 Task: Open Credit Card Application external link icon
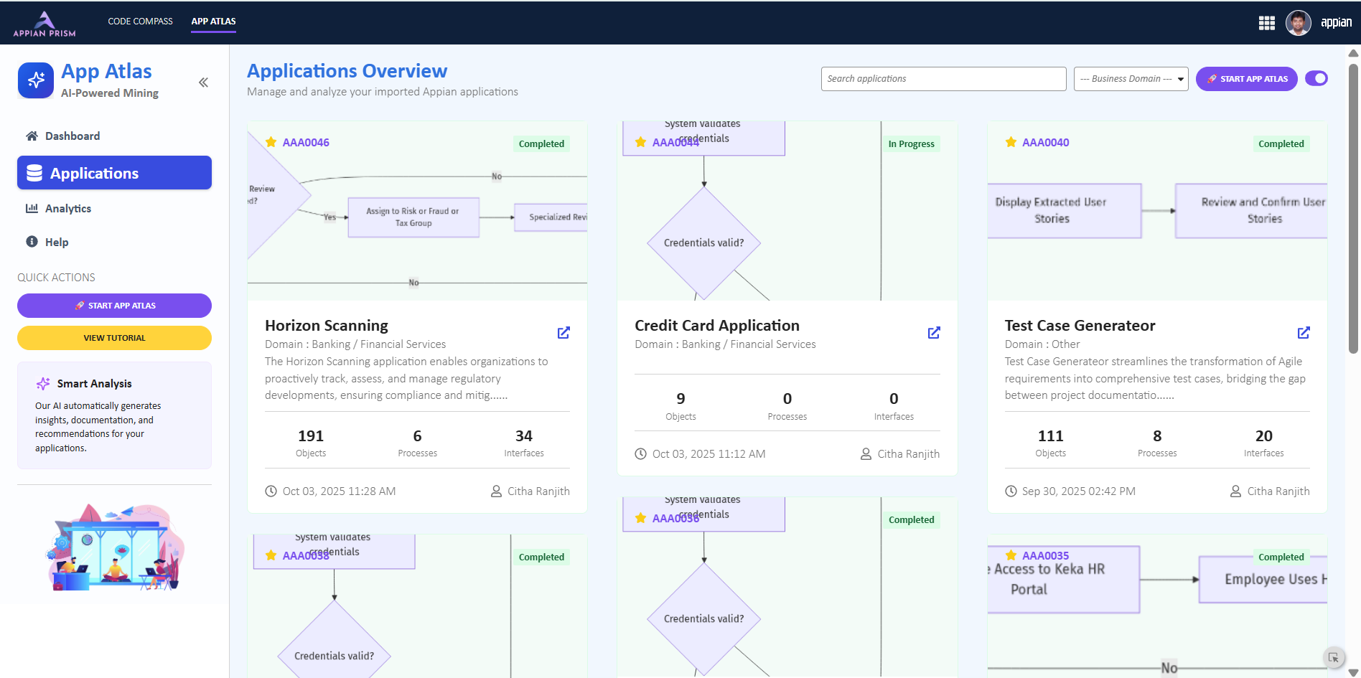click(934, 333)
